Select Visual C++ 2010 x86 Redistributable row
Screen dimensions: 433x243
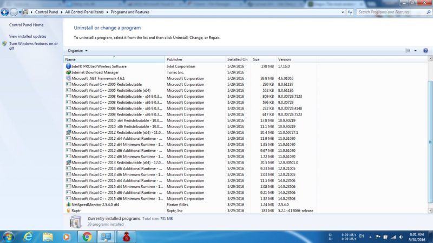coord(191,126)
